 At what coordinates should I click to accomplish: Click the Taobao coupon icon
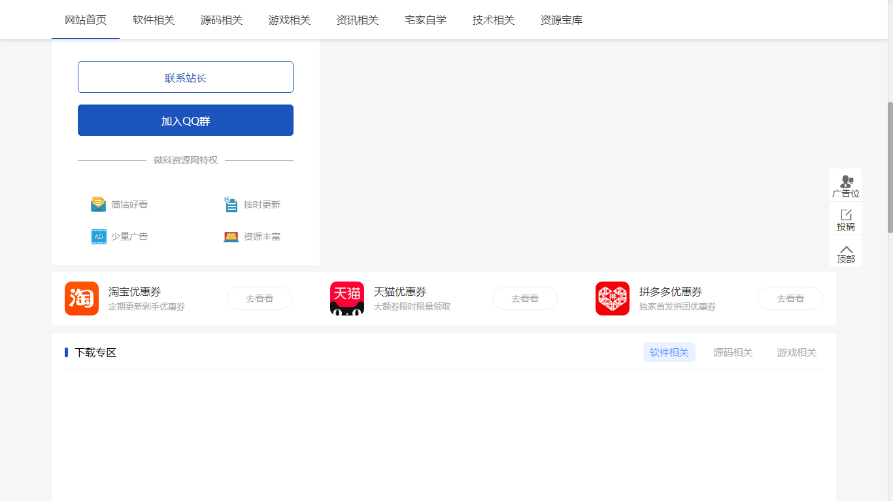point(81,298)
